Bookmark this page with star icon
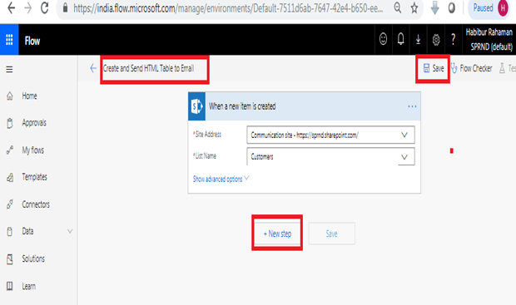 (414, 7)
